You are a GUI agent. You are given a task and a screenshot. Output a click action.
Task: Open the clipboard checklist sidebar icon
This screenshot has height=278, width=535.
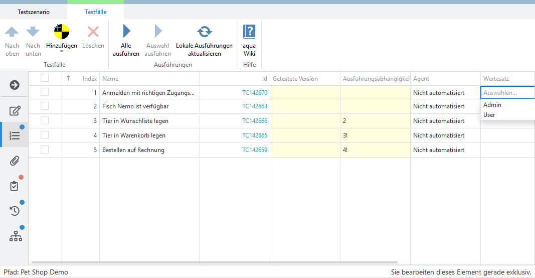pyautogui.click(x=15, y=186)
